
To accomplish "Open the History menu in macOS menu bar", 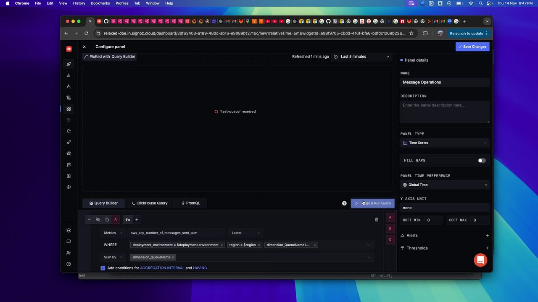I will click(x=79, y=3).
